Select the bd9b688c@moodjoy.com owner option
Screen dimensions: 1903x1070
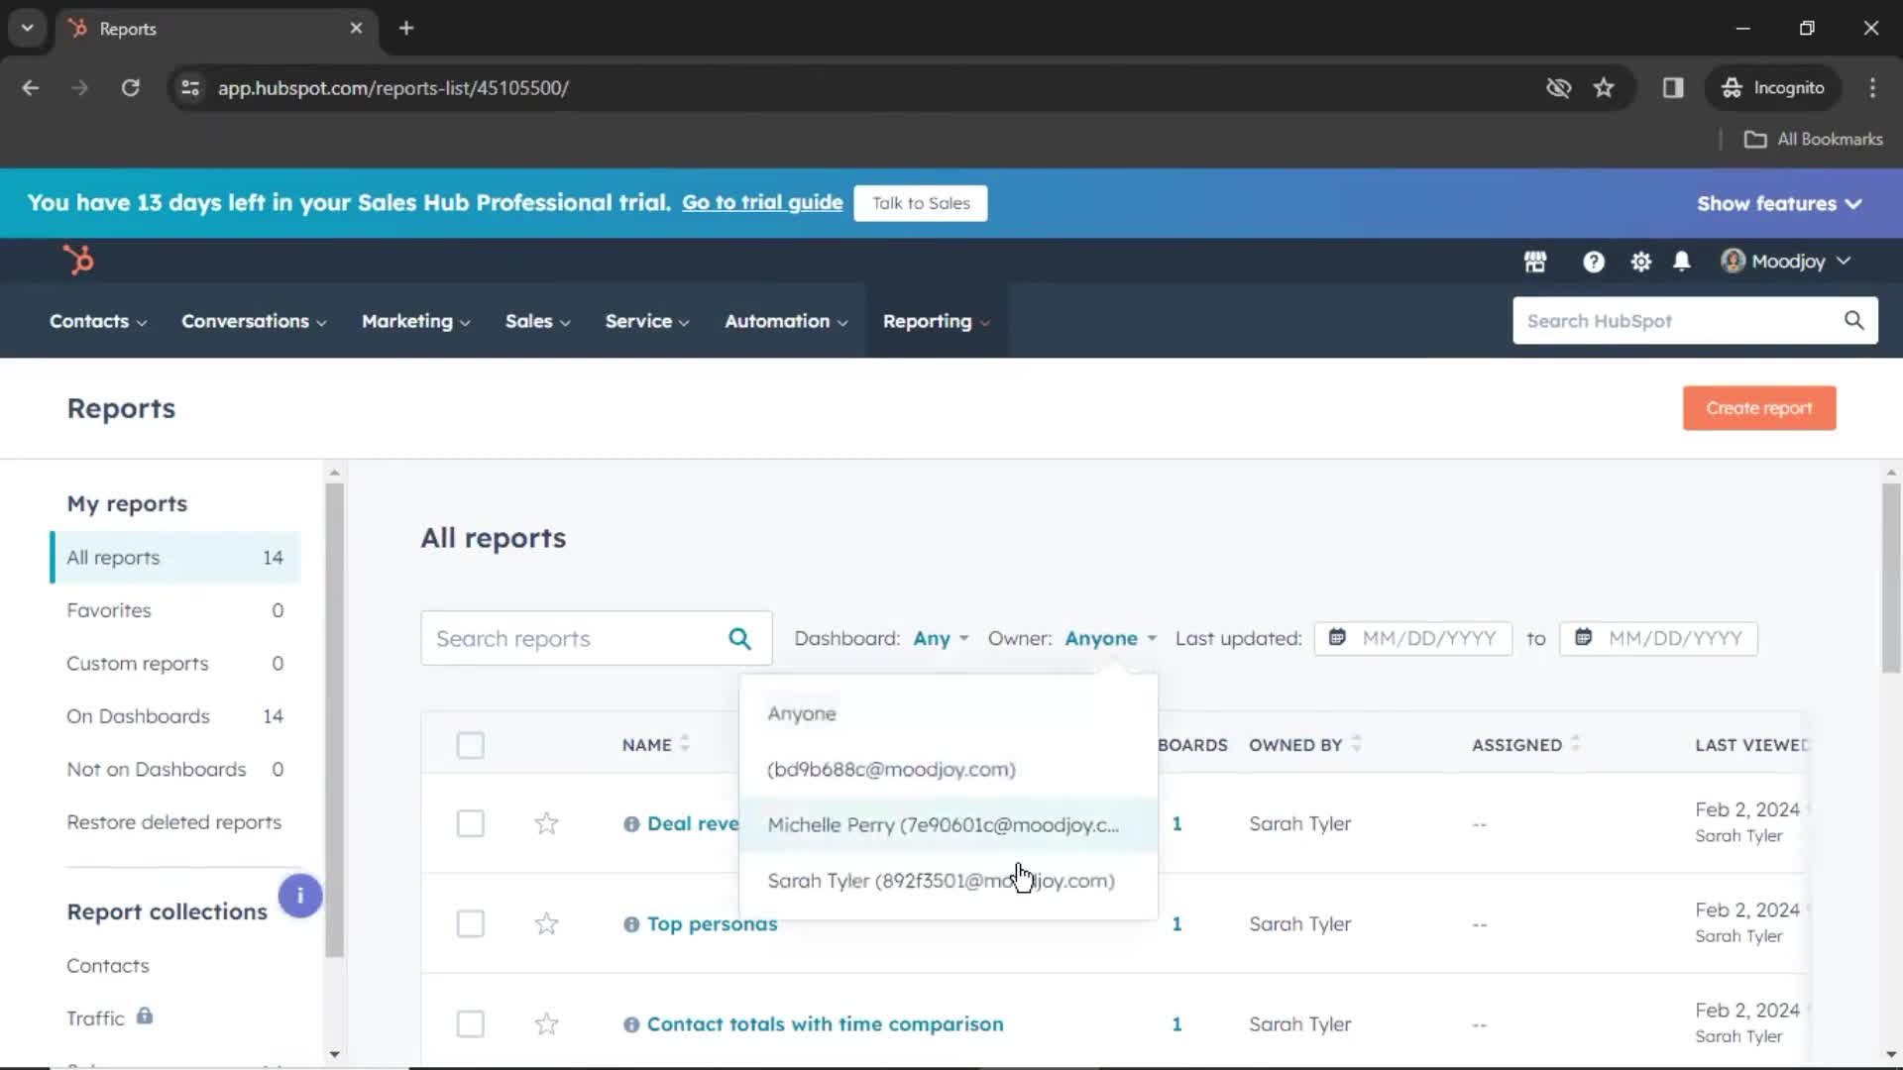click(949, 769)
